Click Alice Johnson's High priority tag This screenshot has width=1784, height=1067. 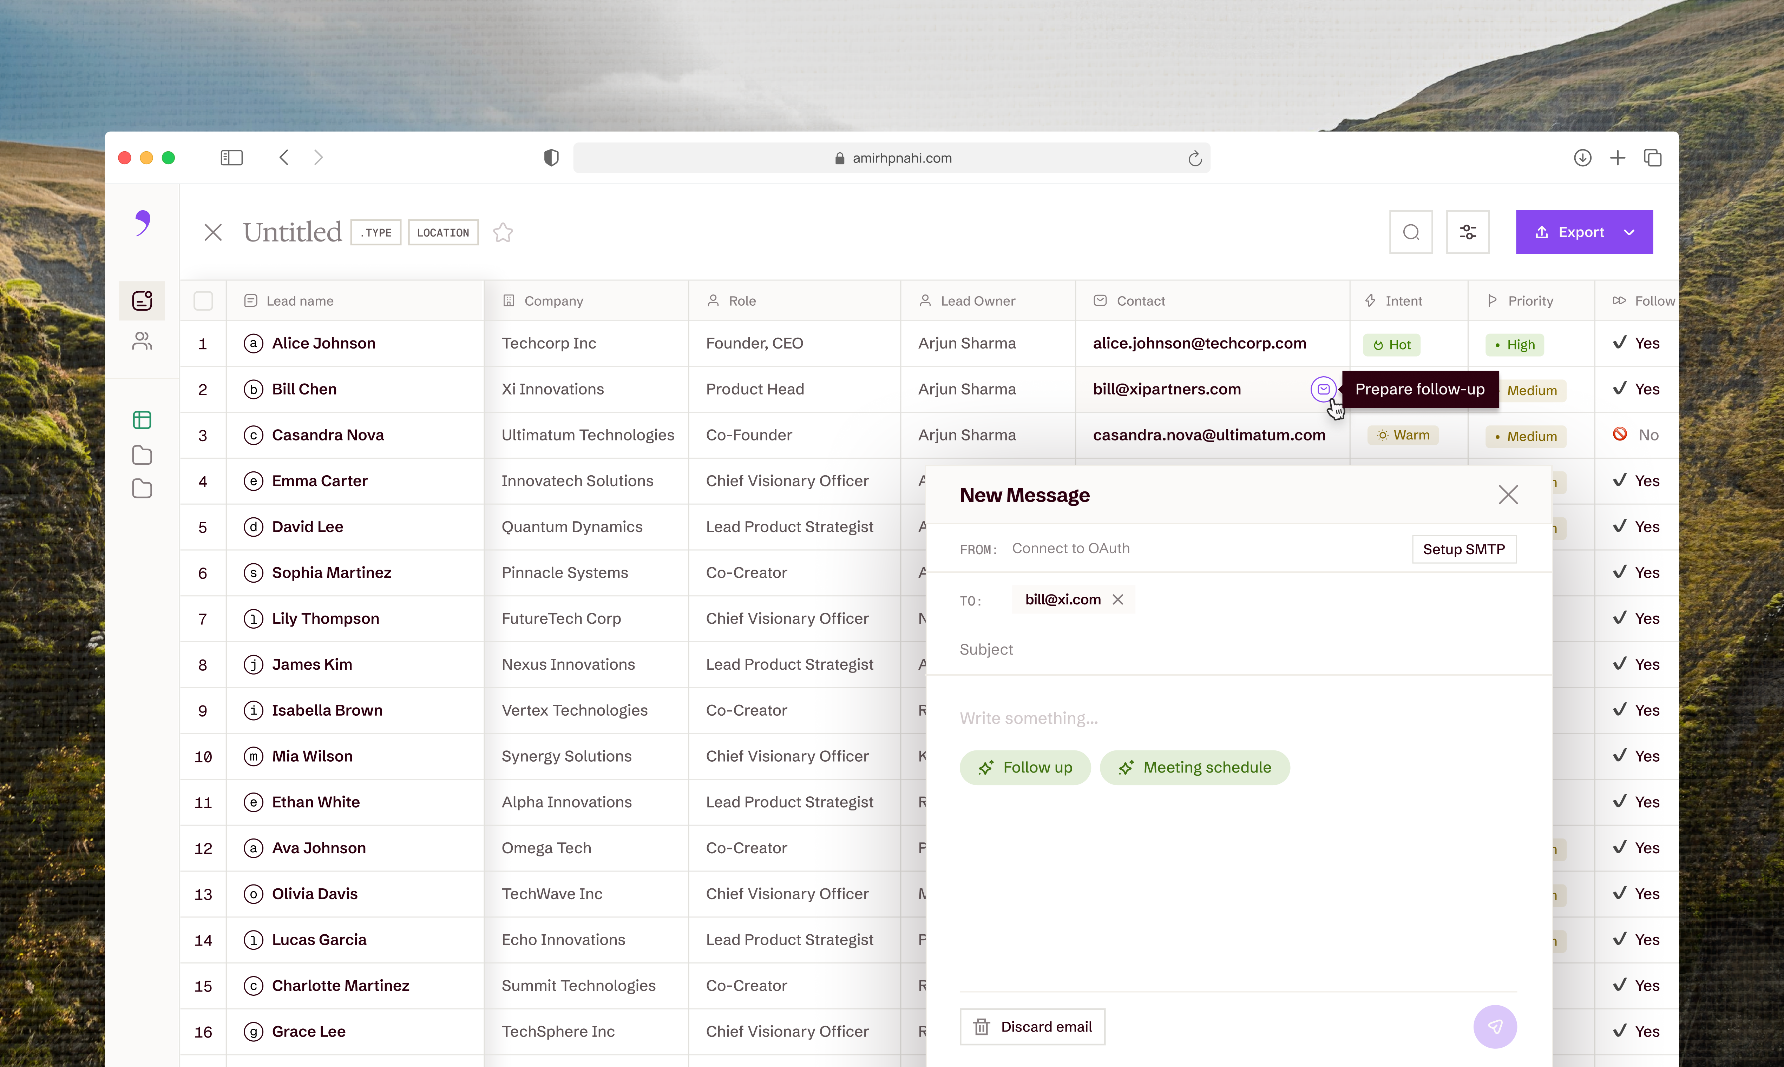(1514, 344)
